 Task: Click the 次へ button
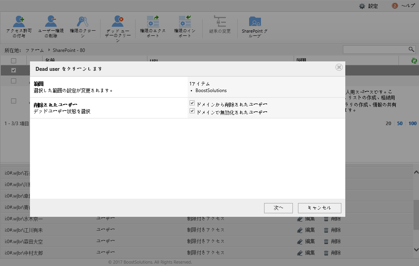click(278, 208)
